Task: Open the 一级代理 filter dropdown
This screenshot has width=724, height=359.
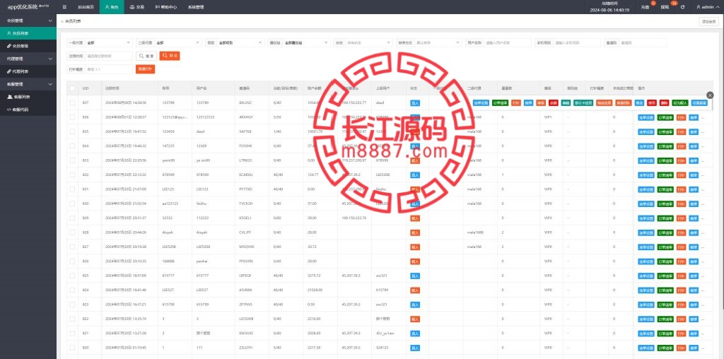Action: (108, 42)
